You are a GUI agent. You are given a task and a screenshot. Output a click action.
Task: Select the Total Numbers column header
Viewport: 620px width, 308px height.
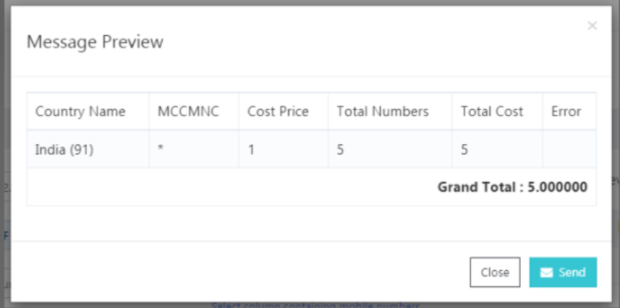tap(382, 112)
